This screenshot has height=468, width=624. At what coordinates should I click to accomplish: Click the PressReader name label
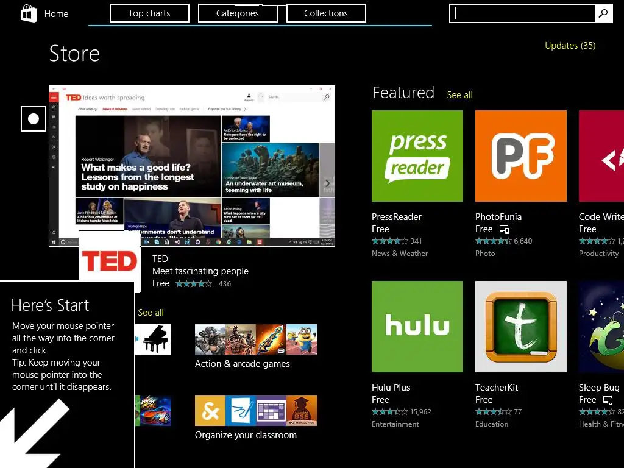396,217
